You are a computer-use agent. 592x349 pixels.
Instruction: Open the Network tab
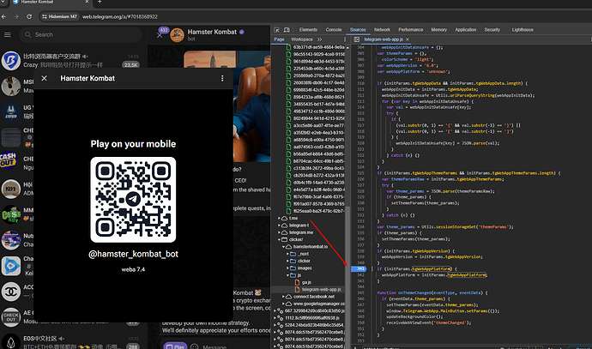[x=382, y=30]
